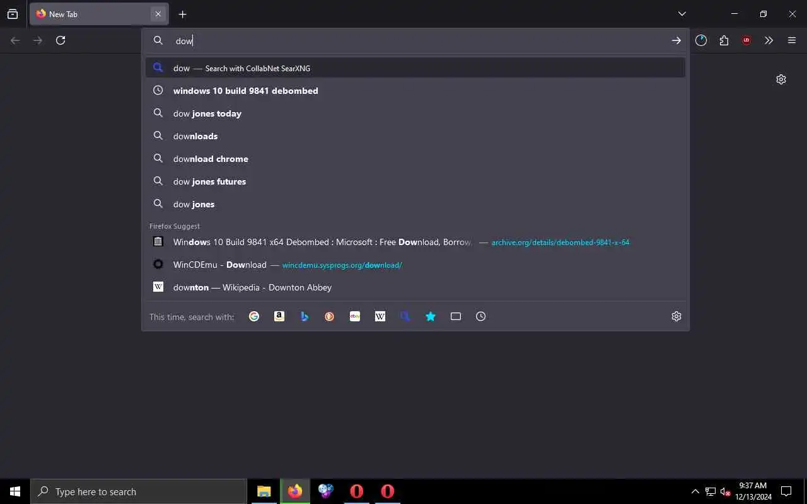807x504 pixels.
Task: Open File Explorer from the taskbar
Action: click(x=264, y=491)
